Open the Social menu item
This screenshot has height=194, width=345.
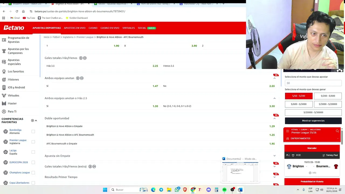point(142,28)
